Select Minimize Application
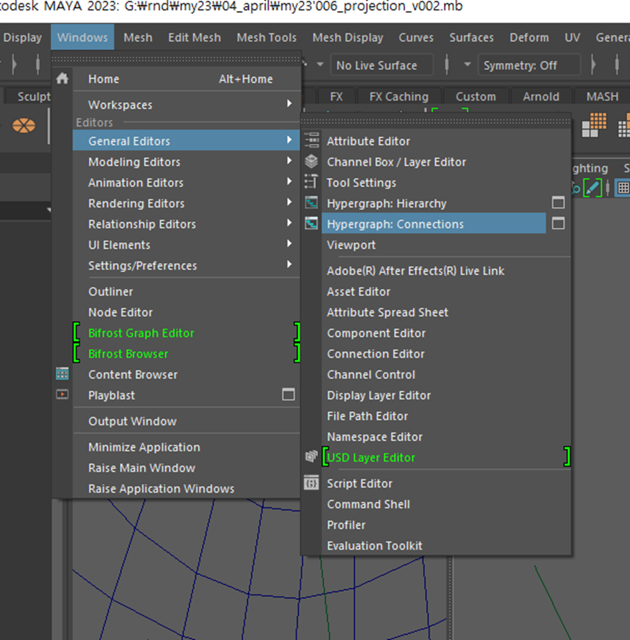 (x=186, y=447)
